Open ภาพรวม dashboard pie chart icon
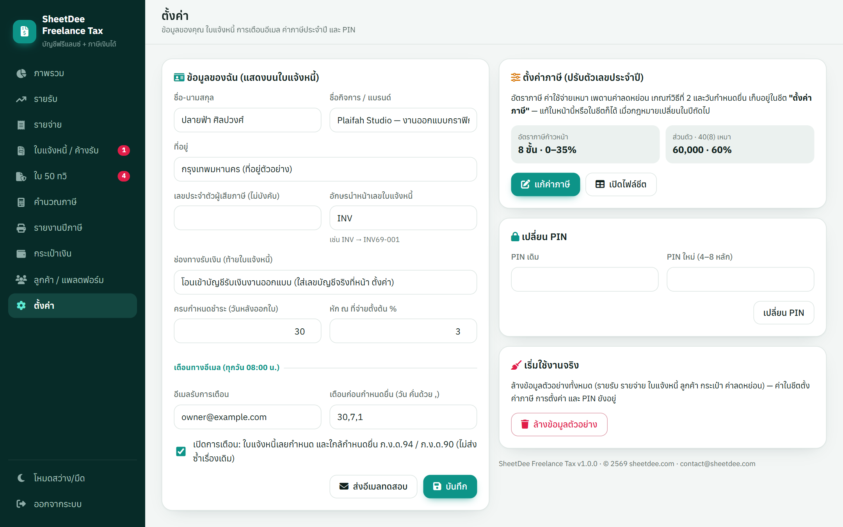This screenshot has height=527, width=843. (x=21, y=73)
